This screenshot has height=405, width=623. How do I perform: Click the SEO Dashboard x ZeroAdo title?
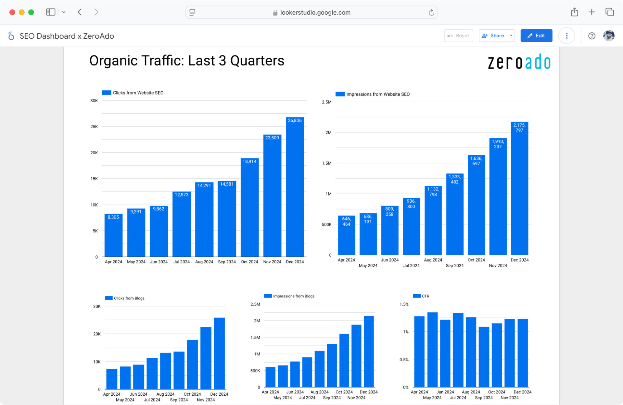point(67,36)
